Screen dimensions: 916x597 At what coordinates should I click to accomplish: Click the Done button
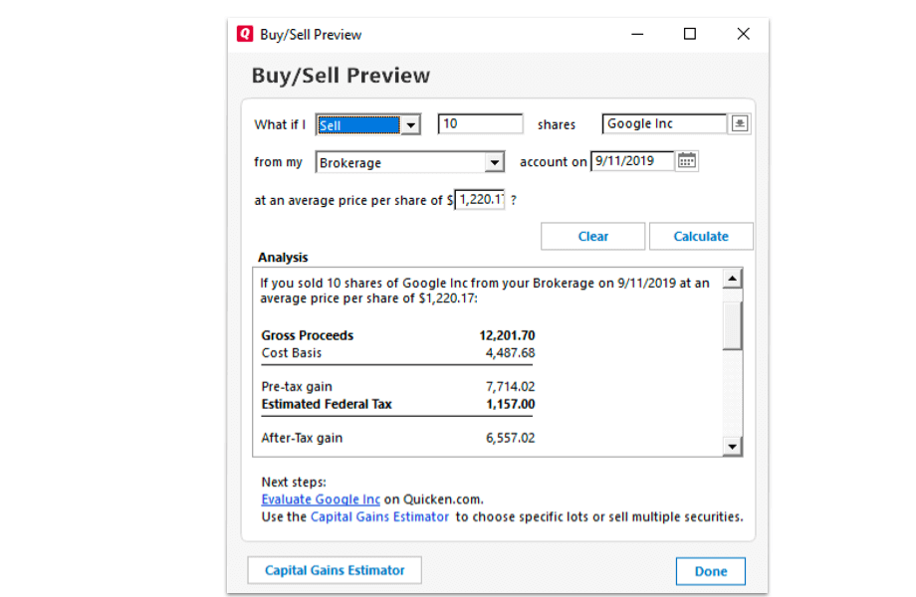tap(710, 571)
